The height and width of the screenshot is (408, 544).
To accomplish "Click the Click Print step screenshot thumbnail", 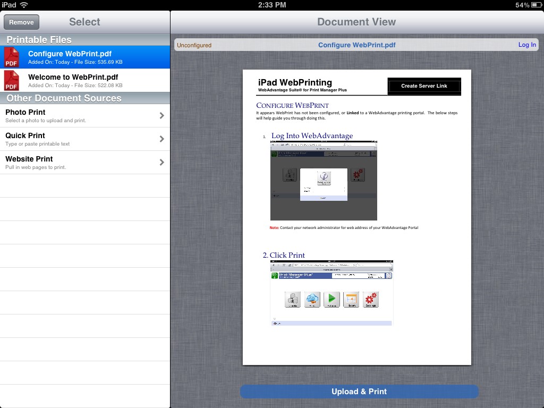I will tap(331, 293).
